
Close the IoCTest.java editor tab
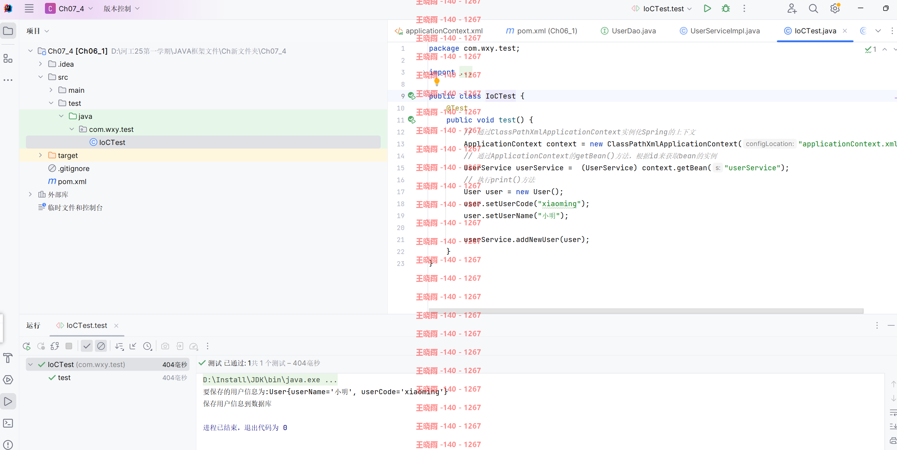tap(845, 31)
